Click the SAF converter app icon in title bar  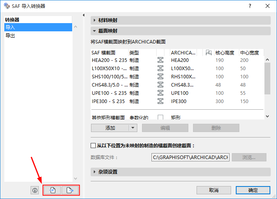[7, 6]
